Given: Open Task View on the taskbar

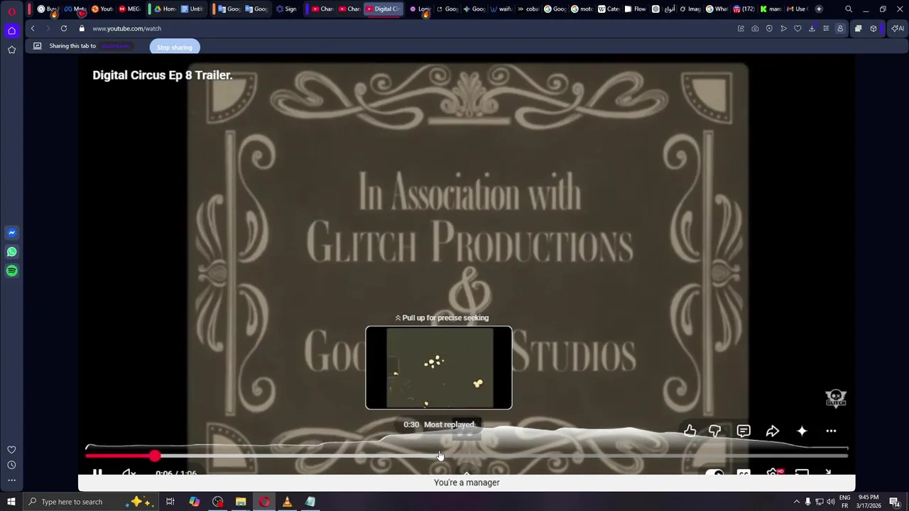Looking at the screenshot, I should pos(170,502).
